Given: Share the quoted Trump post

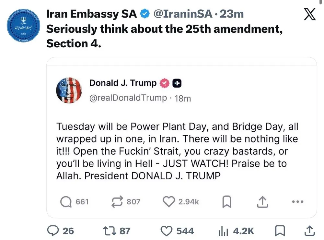Looking at the screenshot, I should pos(262,202).
